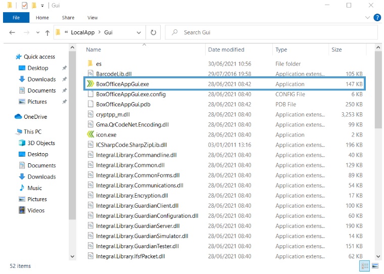Click pin icon beside Quick access Documents

(64, 90)
